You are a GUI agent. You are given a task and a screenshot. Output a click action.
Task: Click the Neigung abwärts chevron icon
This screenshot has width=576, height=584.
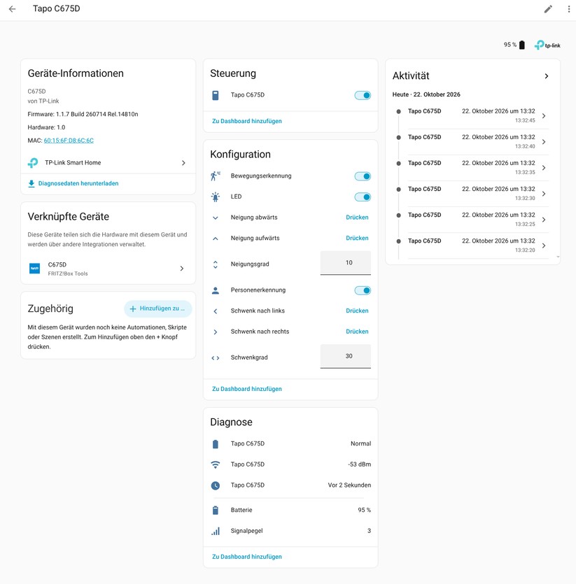coord(215,218)
